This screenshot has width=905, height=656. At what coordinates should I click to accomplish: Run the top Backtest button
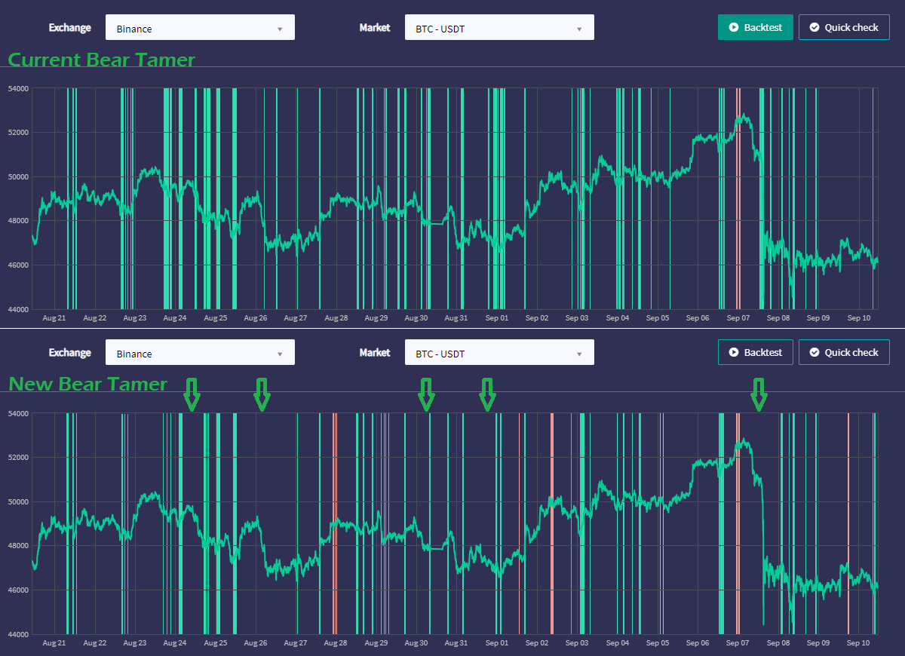(x=756, y=27)
